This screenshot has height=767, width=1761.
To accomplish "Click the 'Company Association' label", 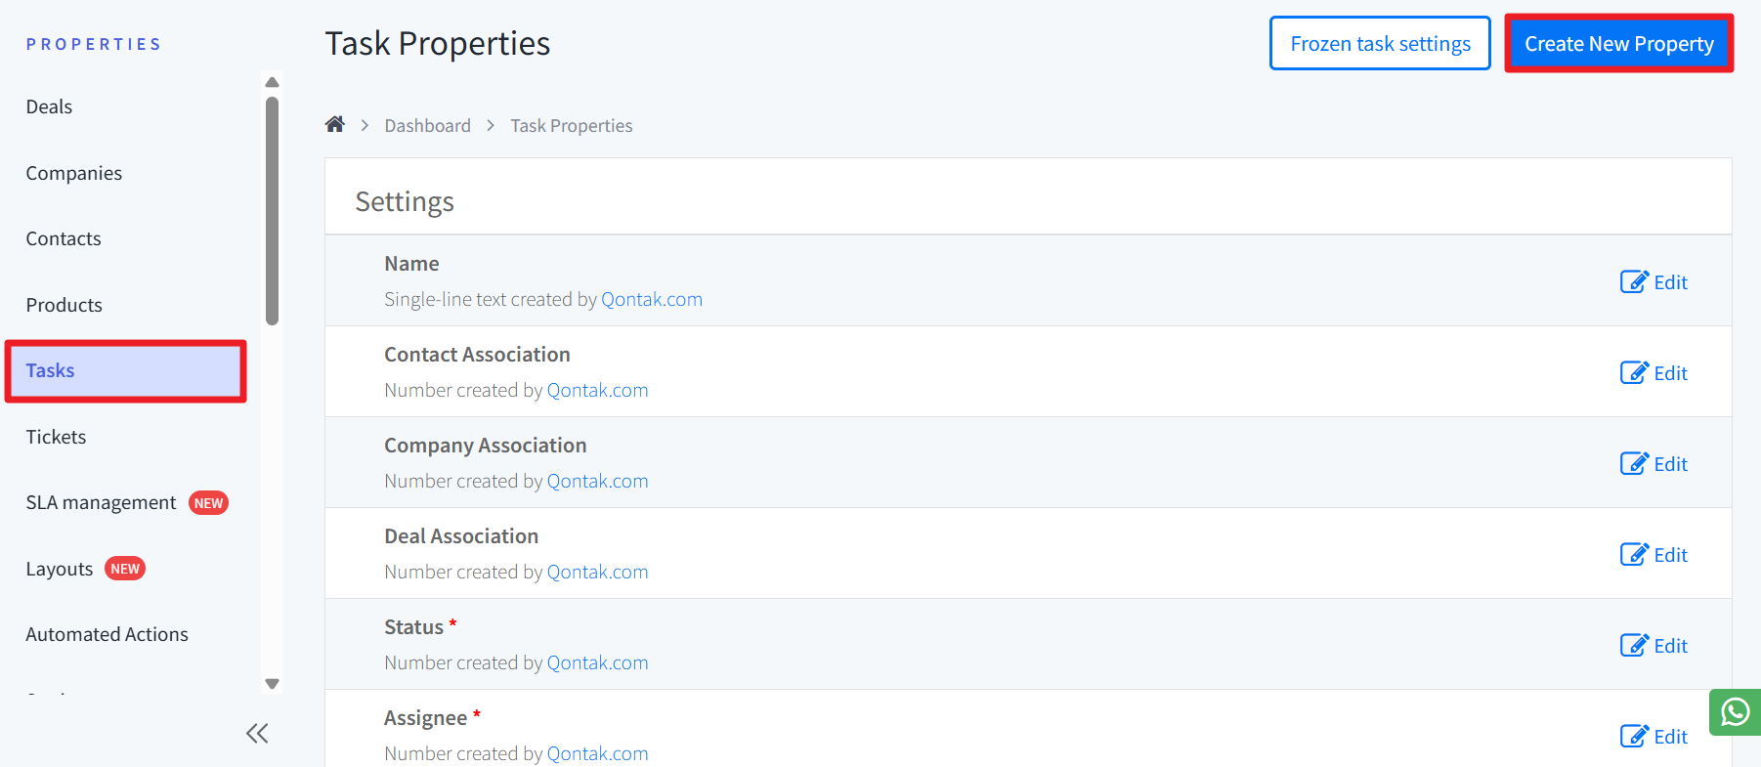I will tap(486, 447).
